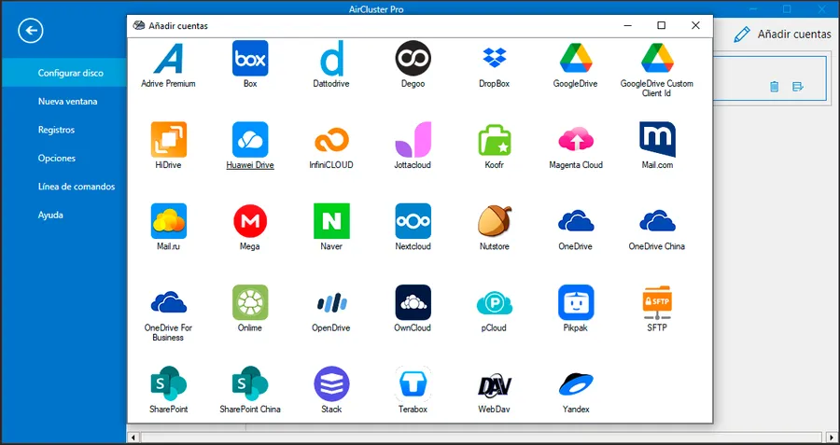
Task: Pick the Yandex disk icon
Action: [x=576, y=384]
